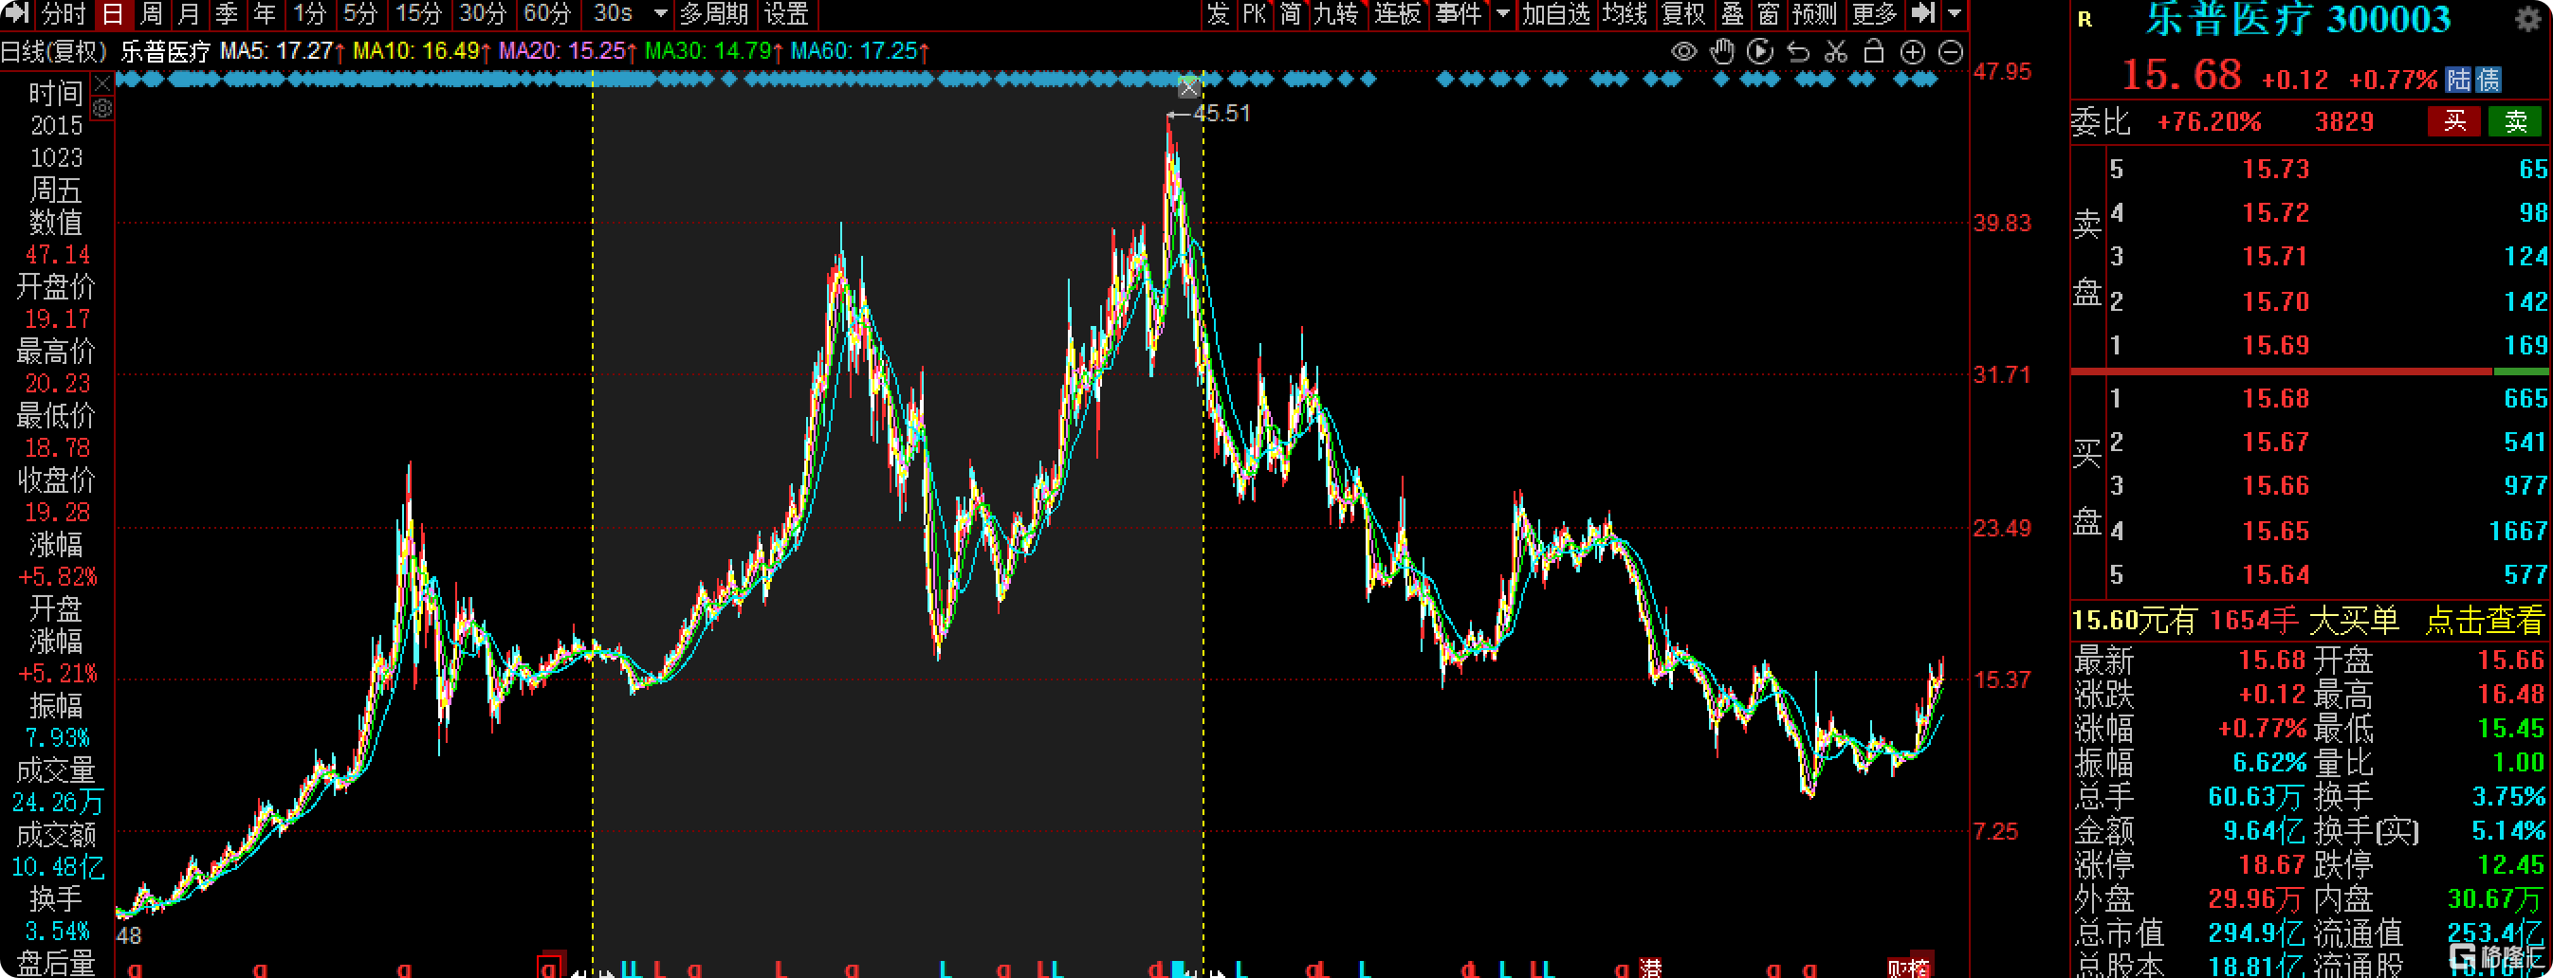Image resolution: width=2553 pixels, height=978 pixels.
Task: Select the hand pan tool
Action: point(1722,51)
